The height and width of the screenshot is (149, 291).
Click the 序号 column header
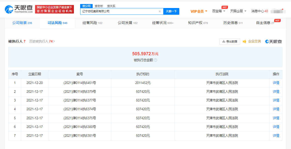click(15, 74)
